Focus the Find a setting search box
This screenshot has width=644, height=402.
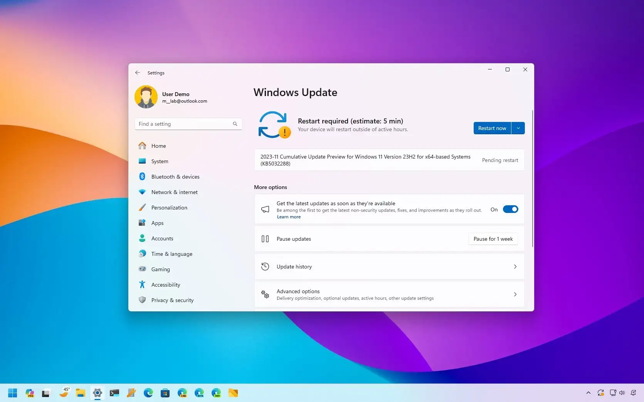click(x=188, y=124)
